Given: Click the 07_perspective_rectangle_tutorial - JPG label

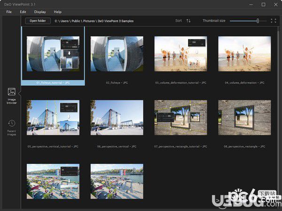Looking at the screenshot, I should click(181, 147).
